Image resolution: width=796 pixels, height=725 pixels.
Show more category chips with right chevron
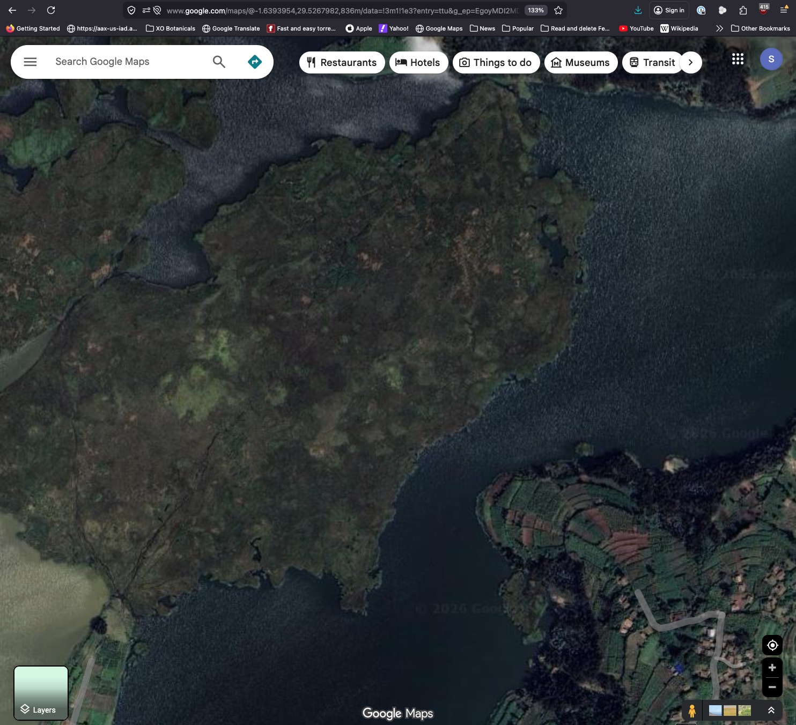point(690,63)
